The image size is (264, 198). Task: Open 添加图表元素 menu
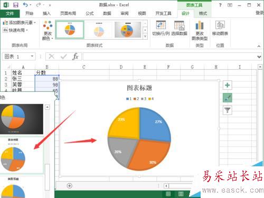pos(20,23)
